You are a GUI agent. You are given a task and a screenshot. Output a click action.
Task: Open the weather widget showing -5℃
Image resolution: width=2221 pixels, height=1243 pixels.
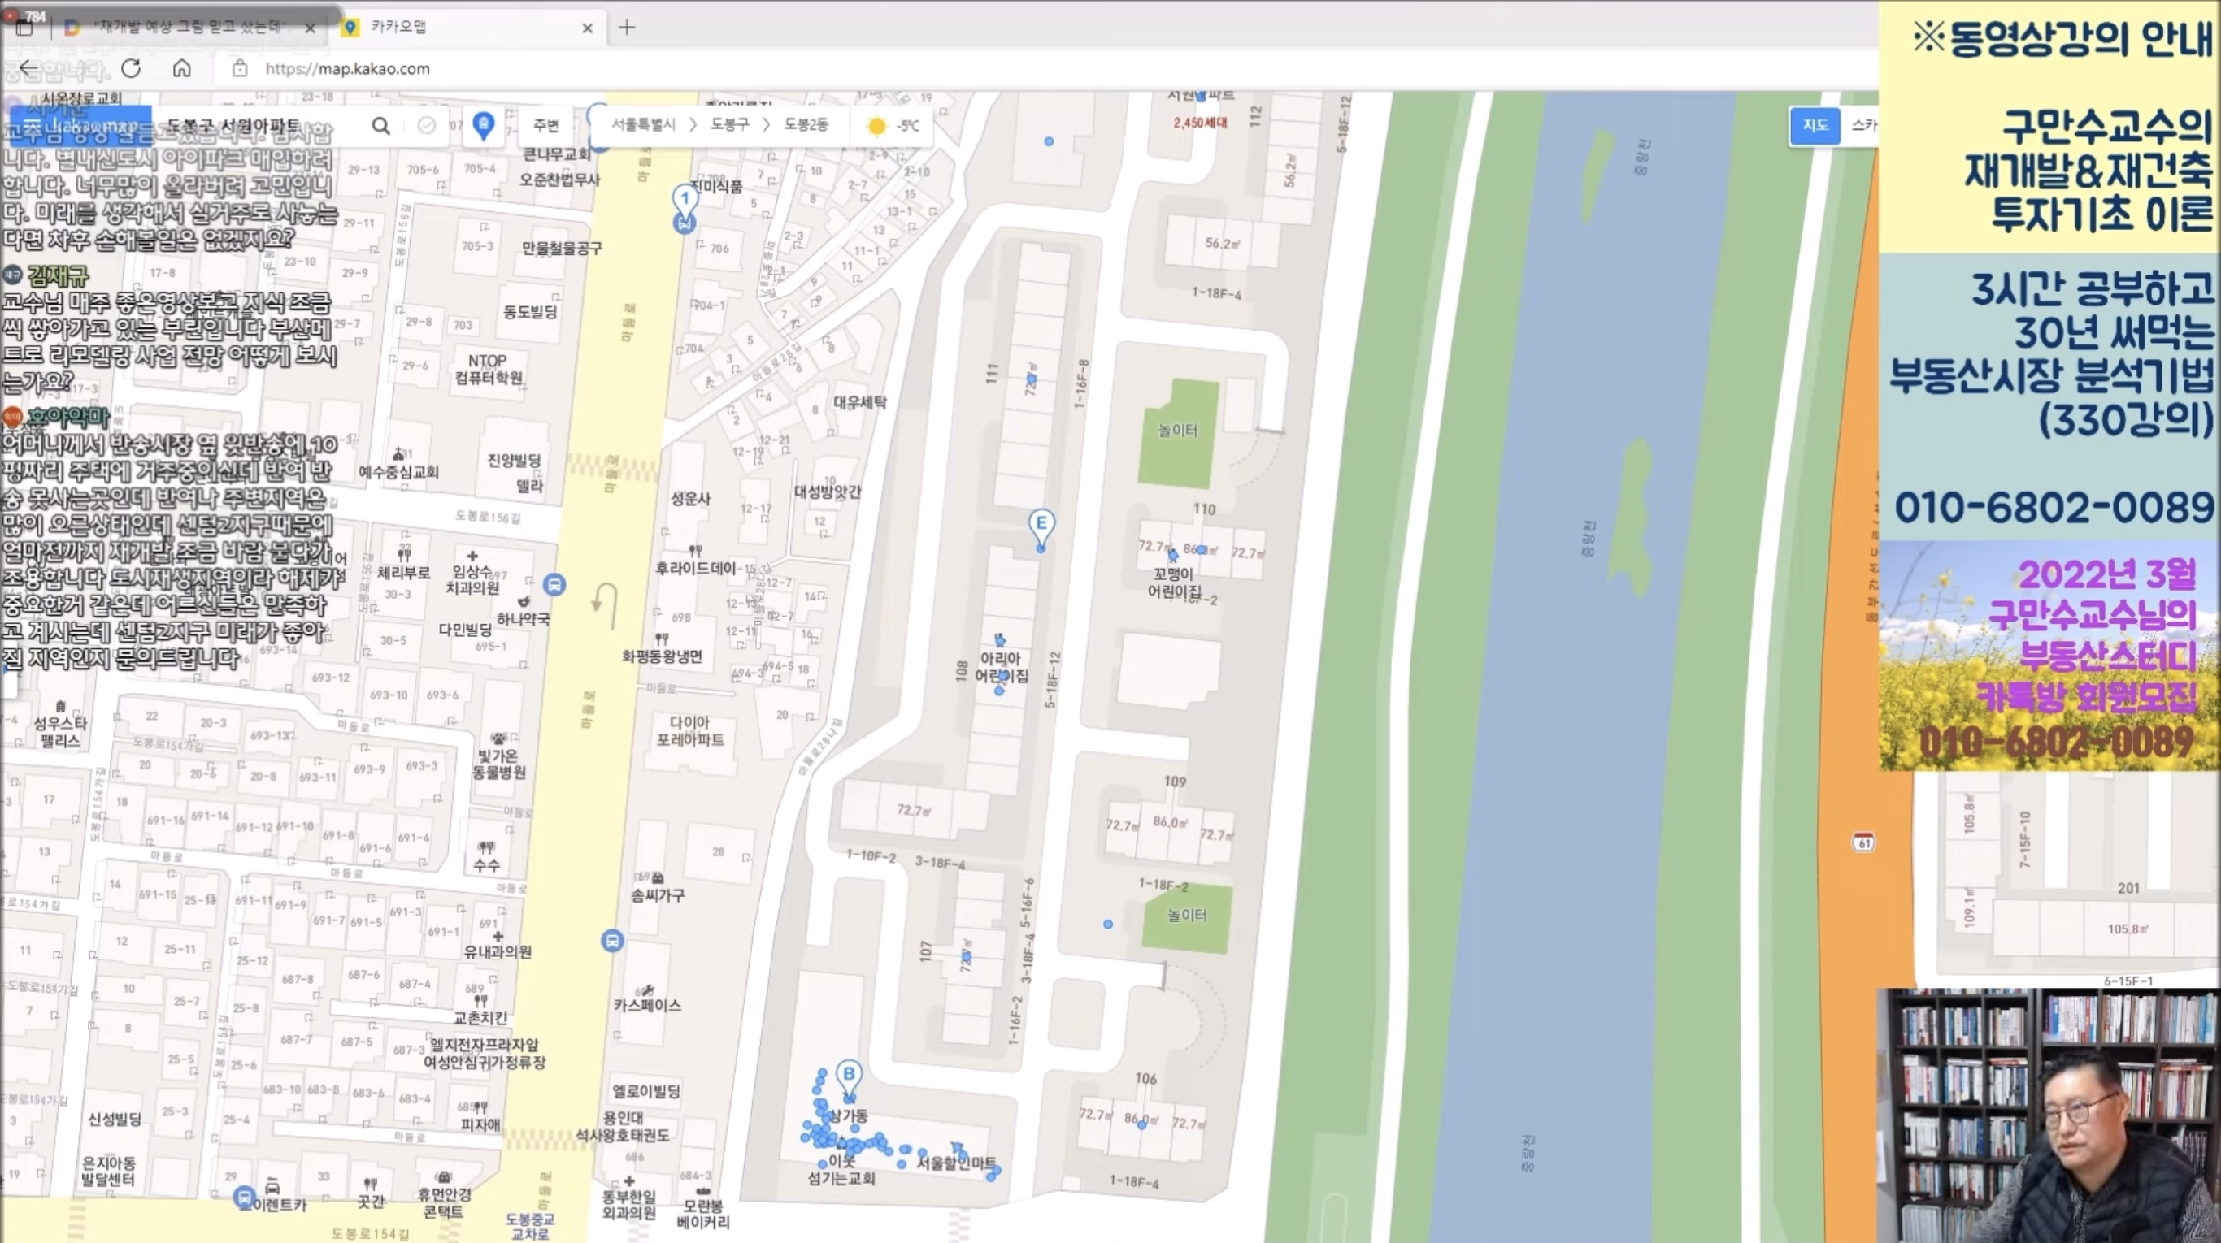pyautogui.click(x=893, y=126)
